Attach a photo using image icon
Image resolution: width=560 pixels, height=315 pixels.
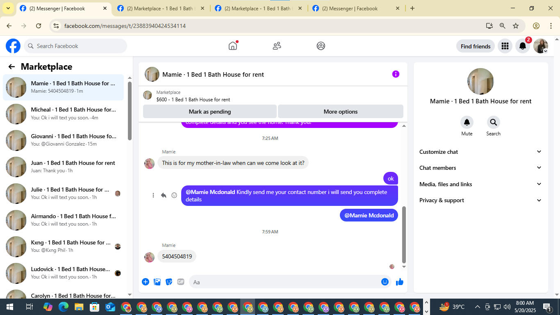click(157, 282)
